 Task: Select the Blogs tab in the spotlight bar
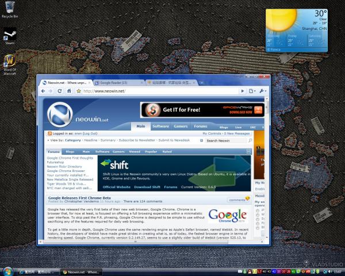(70, 152)
